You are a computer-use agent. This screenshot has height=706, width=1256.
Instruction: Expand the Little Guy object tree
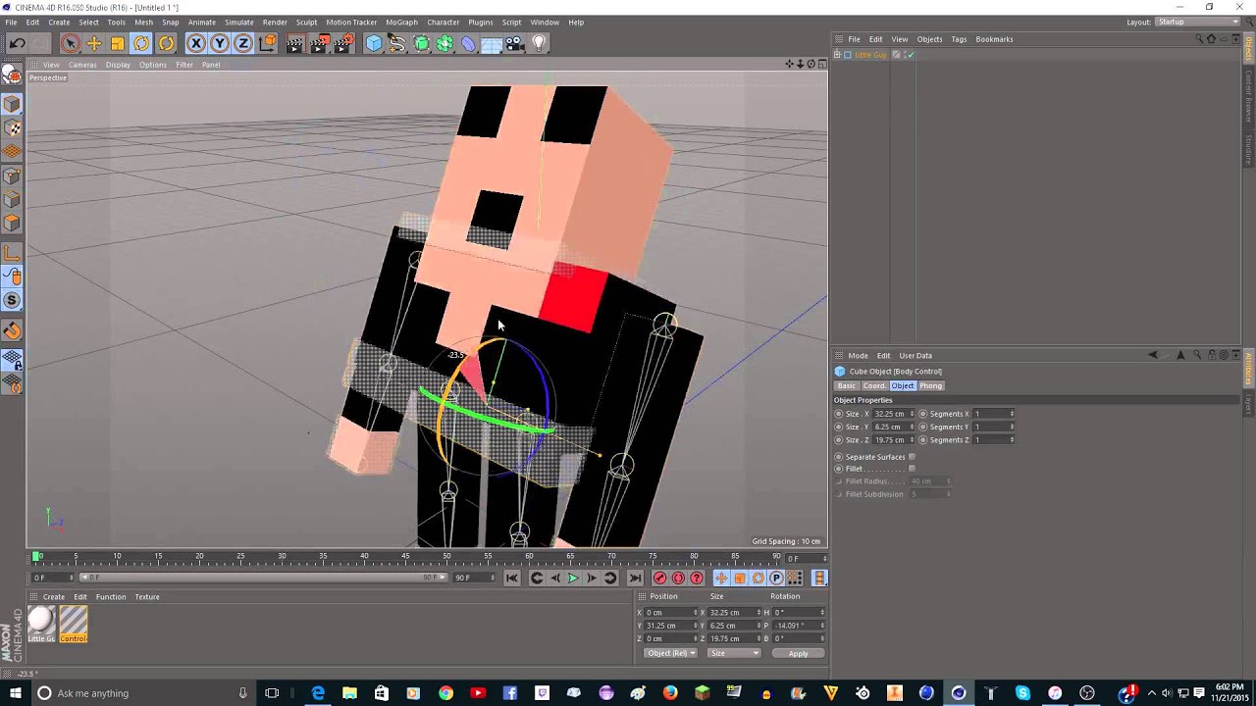click(x=837, y=55)
